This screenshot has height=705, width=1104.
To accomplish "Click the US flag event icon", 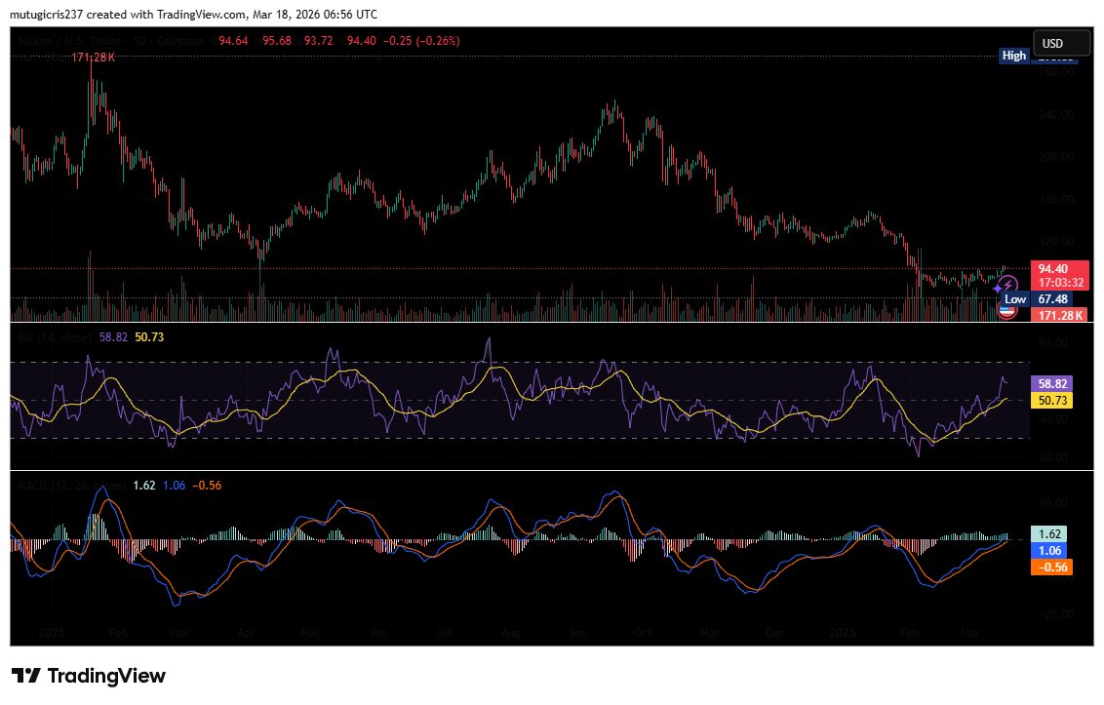I will coord(1007,311).
